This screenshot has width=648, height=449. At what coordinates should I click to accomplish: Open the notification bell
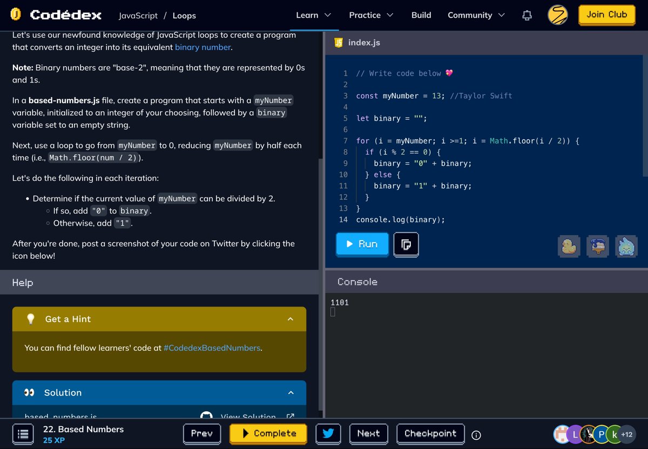click(526, 15)
